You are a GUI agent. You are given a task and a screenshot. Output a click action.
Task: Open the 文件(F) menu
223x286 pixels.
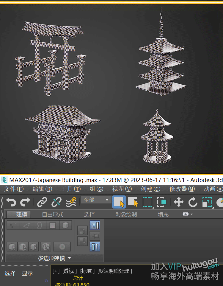pyautogui.click(x=14, y=189)
